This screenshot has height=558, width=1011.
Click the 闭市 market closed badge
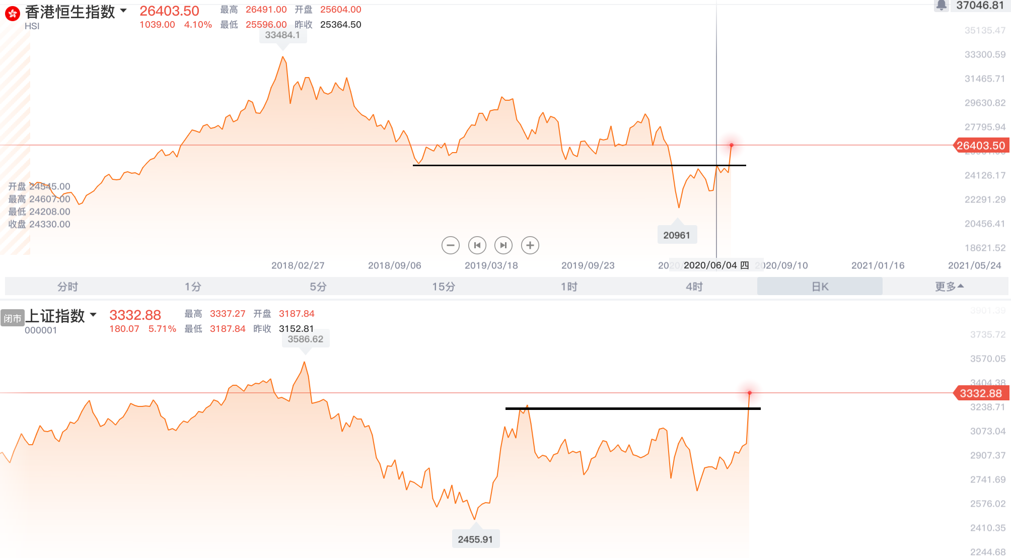pyautogui.click(x=13, y=318)
